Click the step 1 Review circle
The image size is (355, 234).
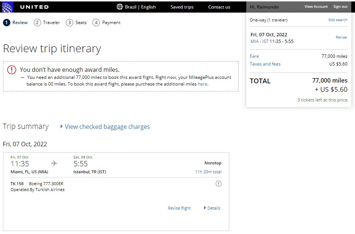pos(7,23)
